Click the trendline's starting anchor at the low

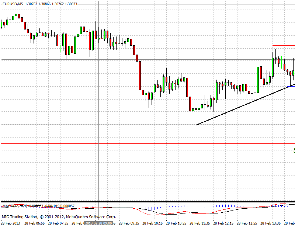click(x=196, y=125)
